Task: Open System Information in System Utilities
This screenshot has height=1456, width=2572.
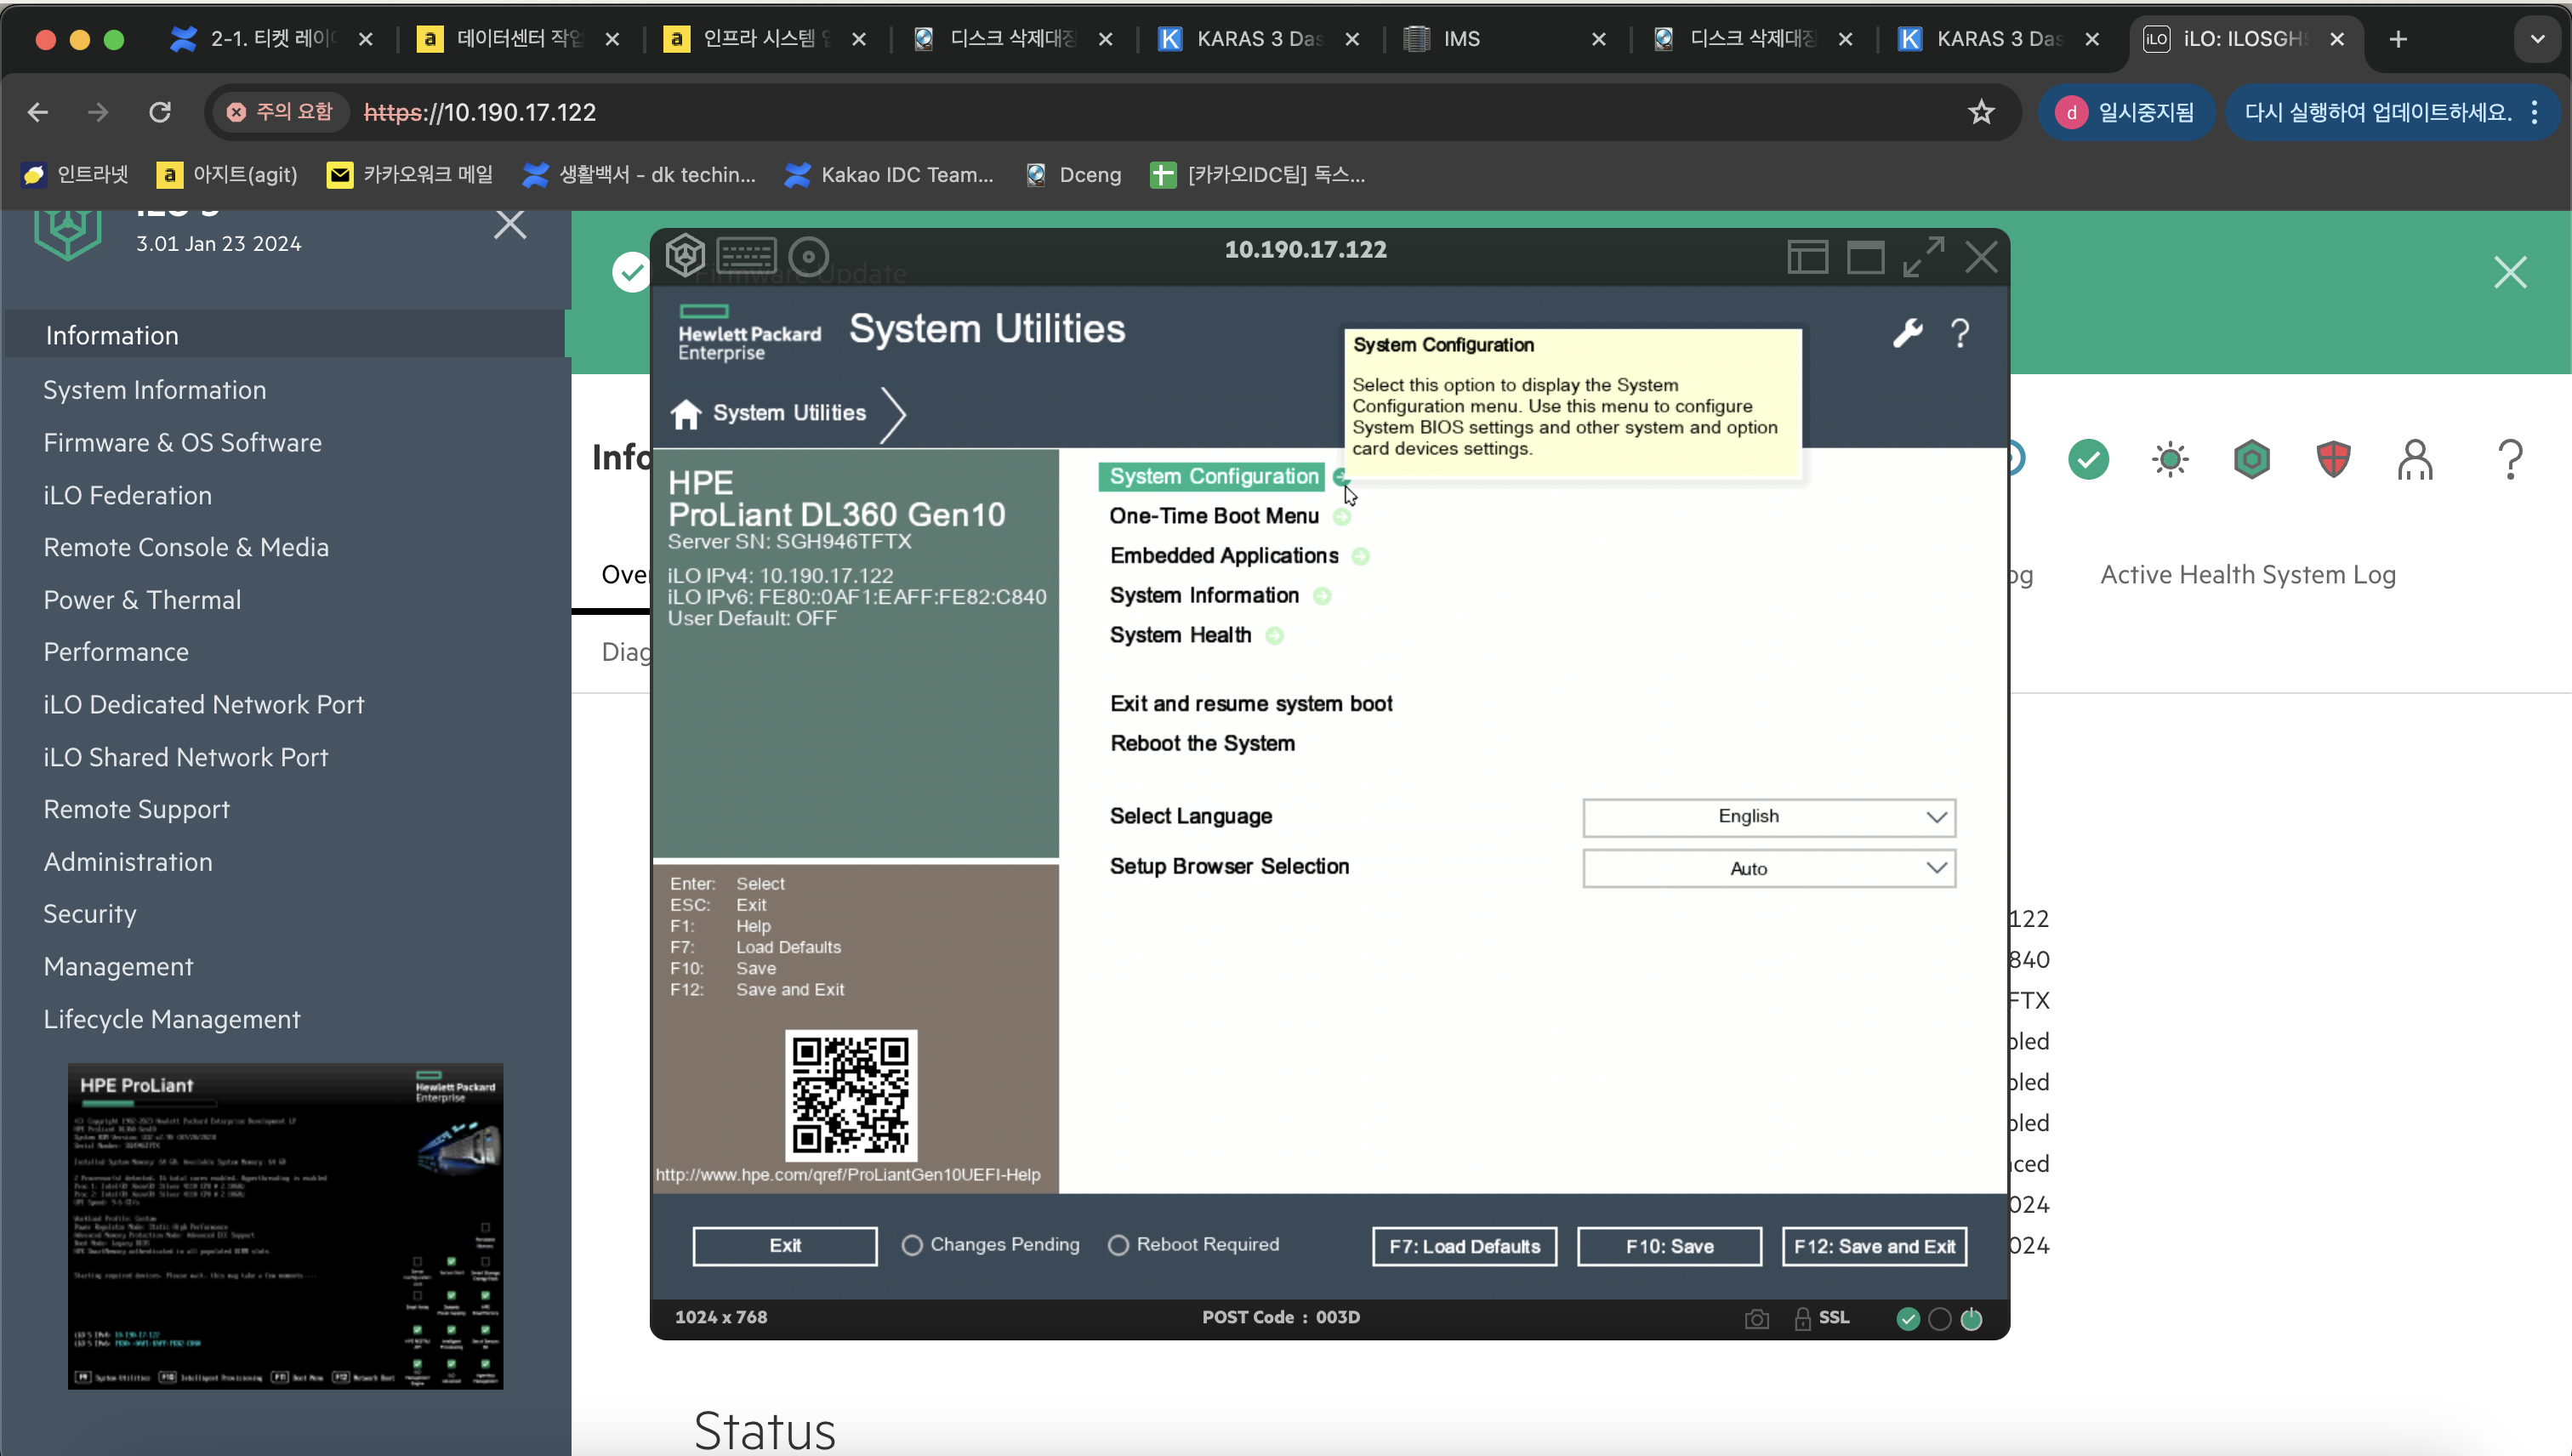Action: click(1204, 596)
